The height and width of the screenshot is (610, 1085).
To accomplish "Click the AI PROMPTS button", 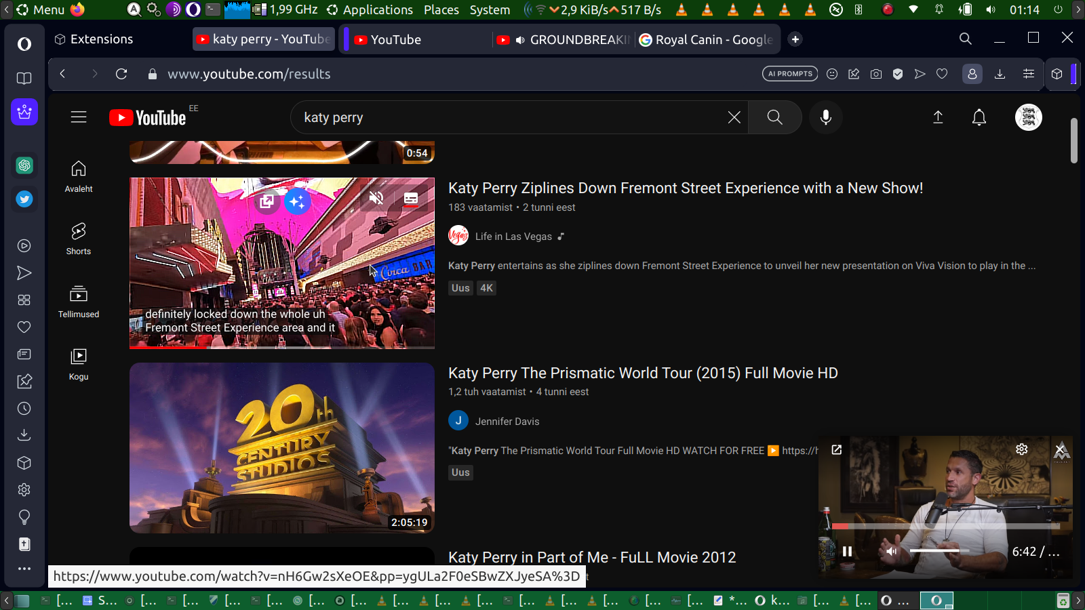I will [x=790, y=74].
